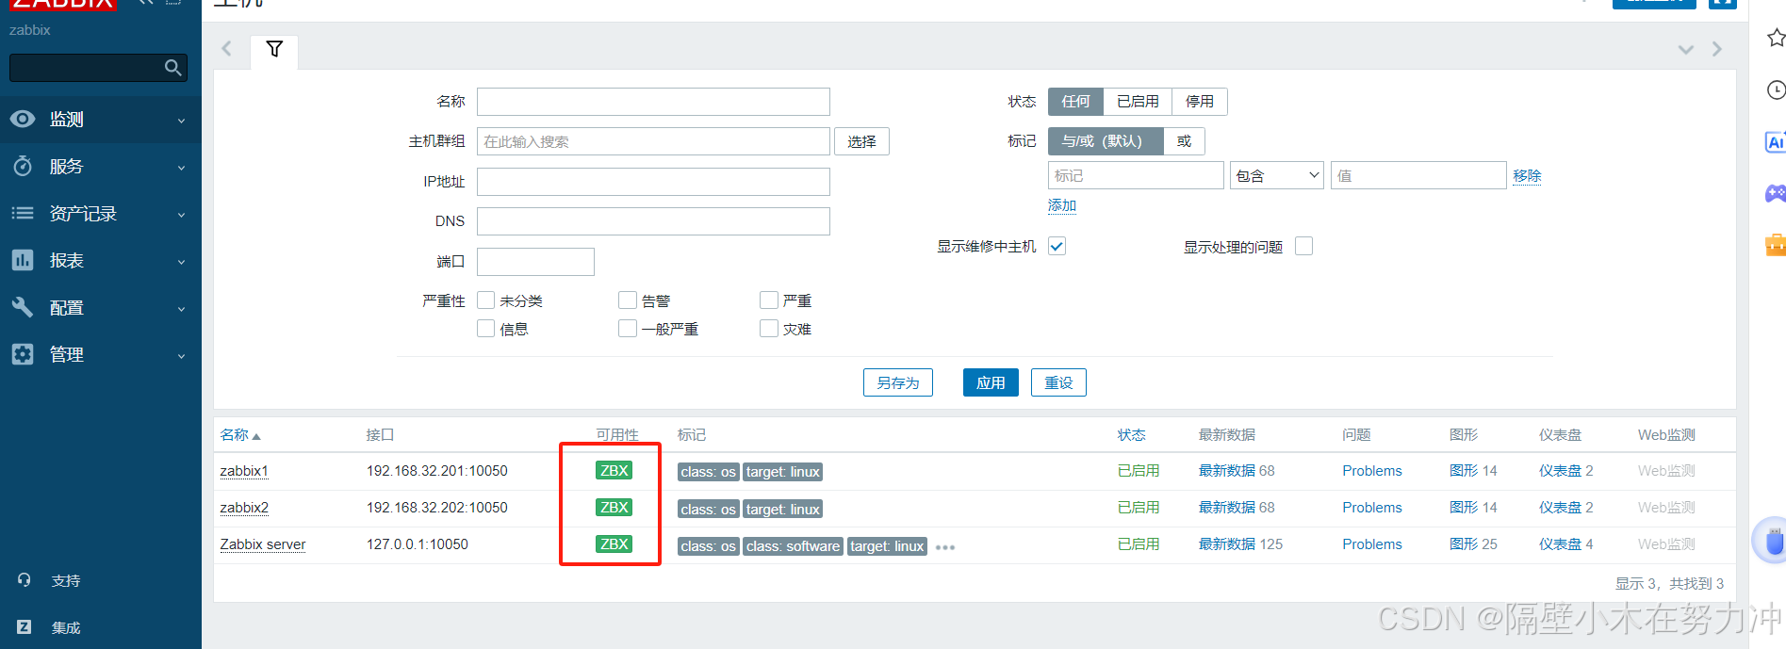Select 已启用 status option
The height and width of the screenshot is (649, 1786).
1138,102
